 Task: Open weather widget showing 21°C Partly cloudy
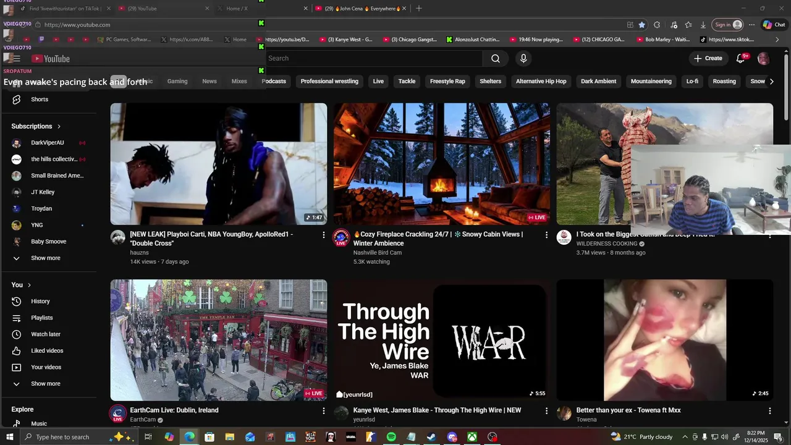[641, 437]
